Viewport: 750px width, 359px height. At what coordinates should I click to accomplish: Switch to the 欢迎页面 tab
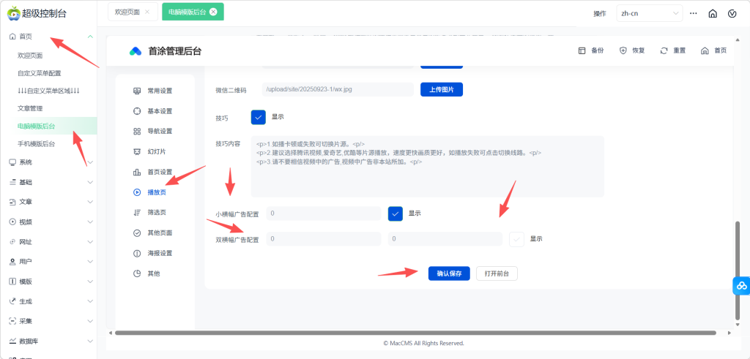pos(127,12)
